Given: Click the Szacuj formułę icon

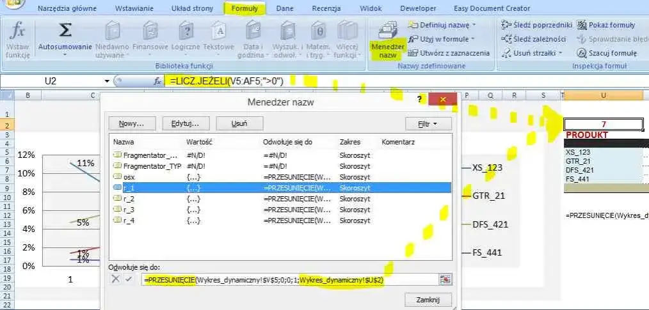Looking at the screenshot, I should (582, 53).
